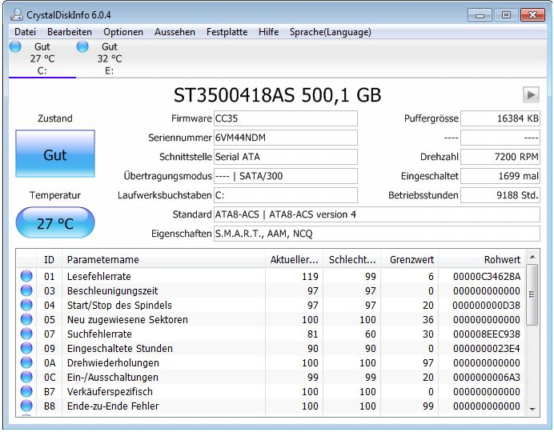Select the Beschleunigungszeit parameter name
554x432 pixels.
coord(112,291)
